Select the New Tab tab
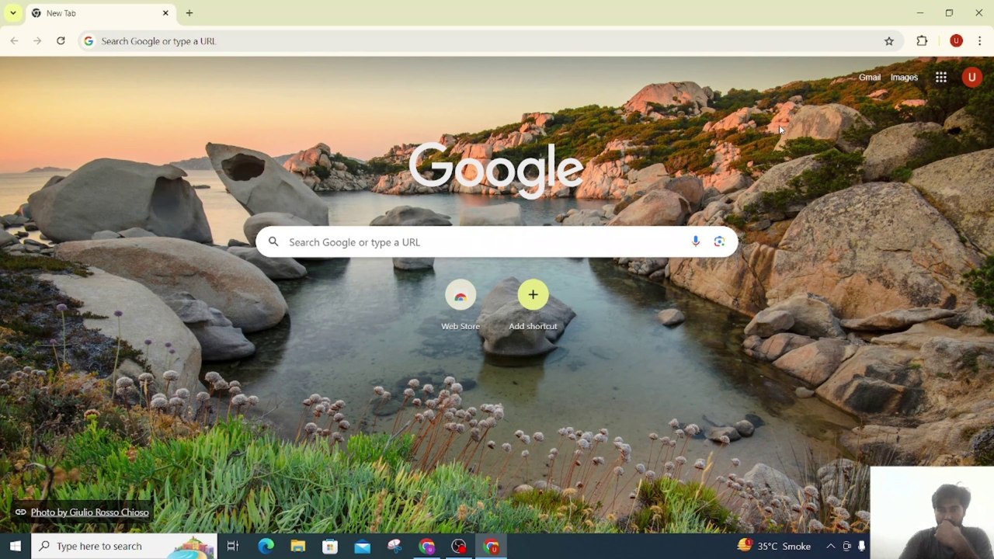 coord(93,13)
